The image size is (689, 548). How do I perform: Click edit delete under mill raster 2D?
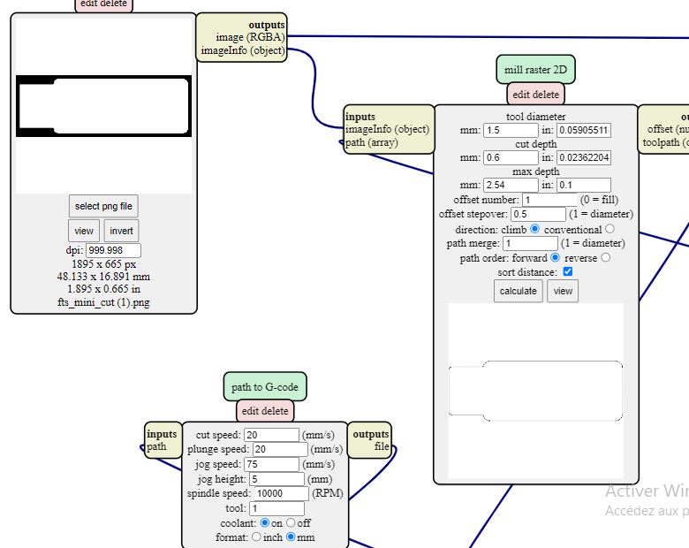(x=535, y=94)
